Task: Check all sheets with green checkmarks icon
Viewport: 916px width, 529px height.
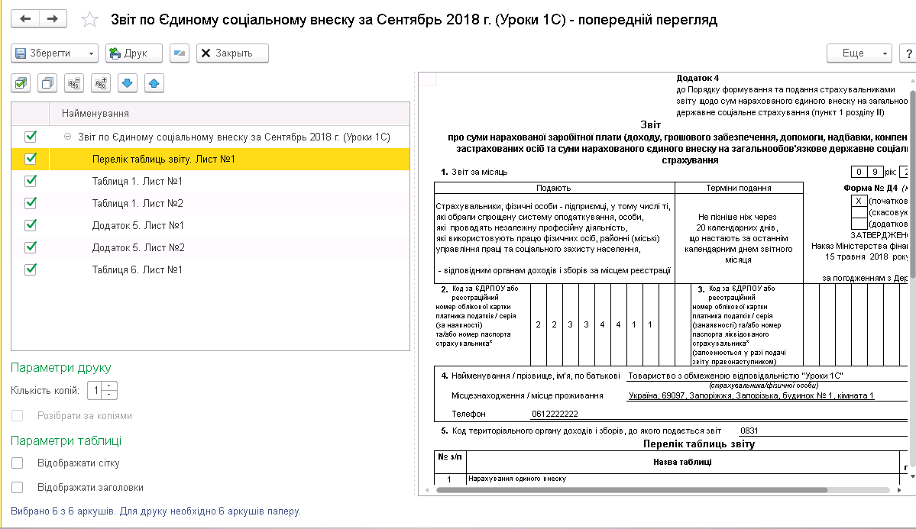Action: point(21,83)
